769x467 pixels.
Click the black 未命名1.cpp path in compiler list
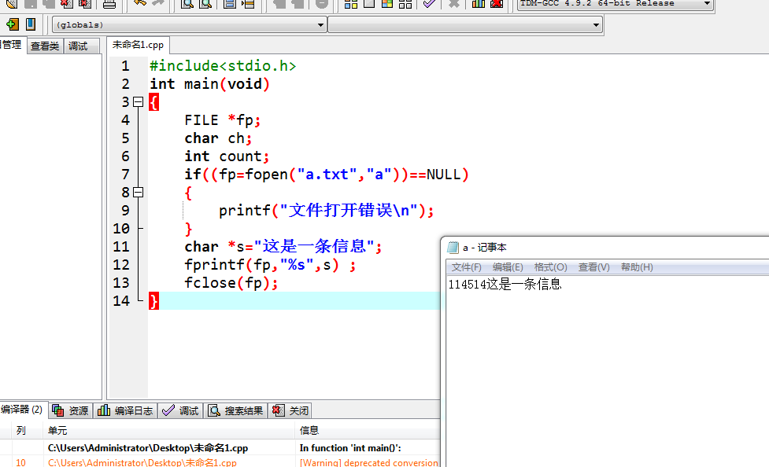click(148, 448)
